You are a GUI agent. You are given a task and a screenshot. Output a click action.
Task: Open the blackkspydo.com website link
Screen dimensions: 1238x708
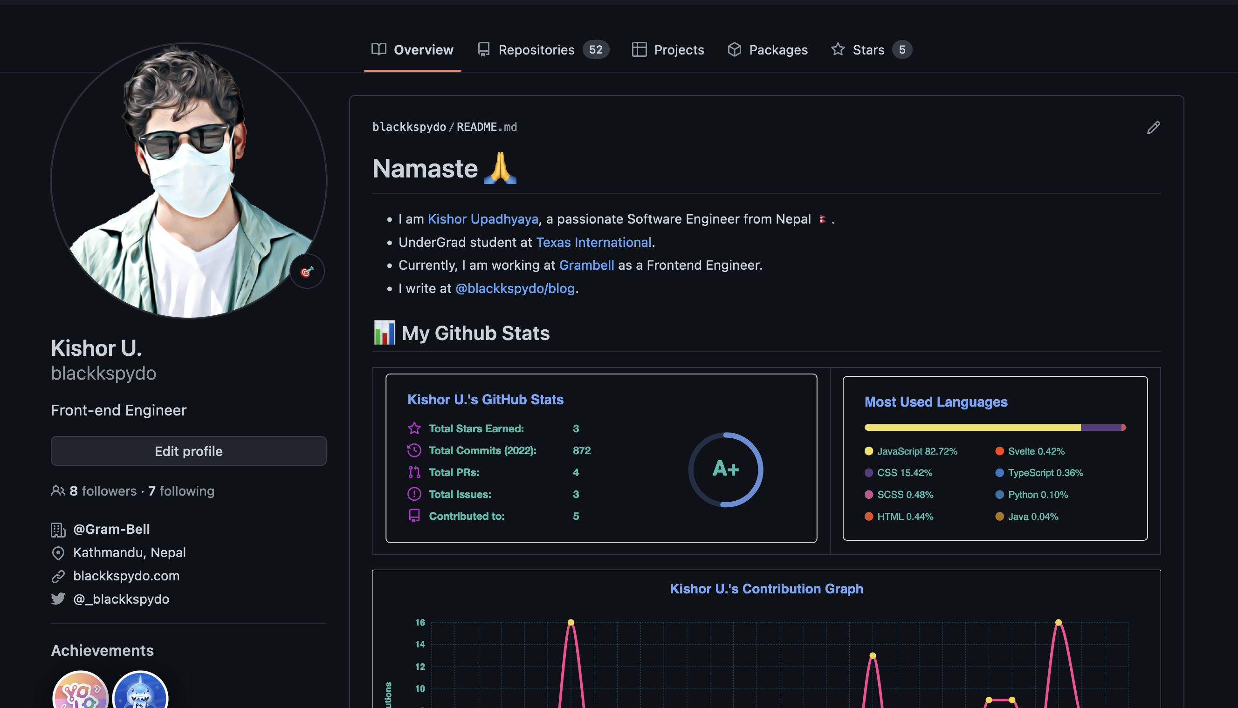click(x=126, y=576)
